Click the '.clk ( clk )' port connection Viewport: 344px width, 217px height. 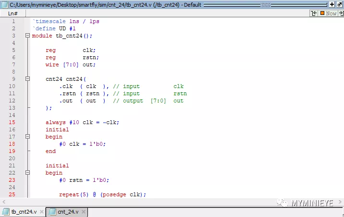(x=83, y=86)
